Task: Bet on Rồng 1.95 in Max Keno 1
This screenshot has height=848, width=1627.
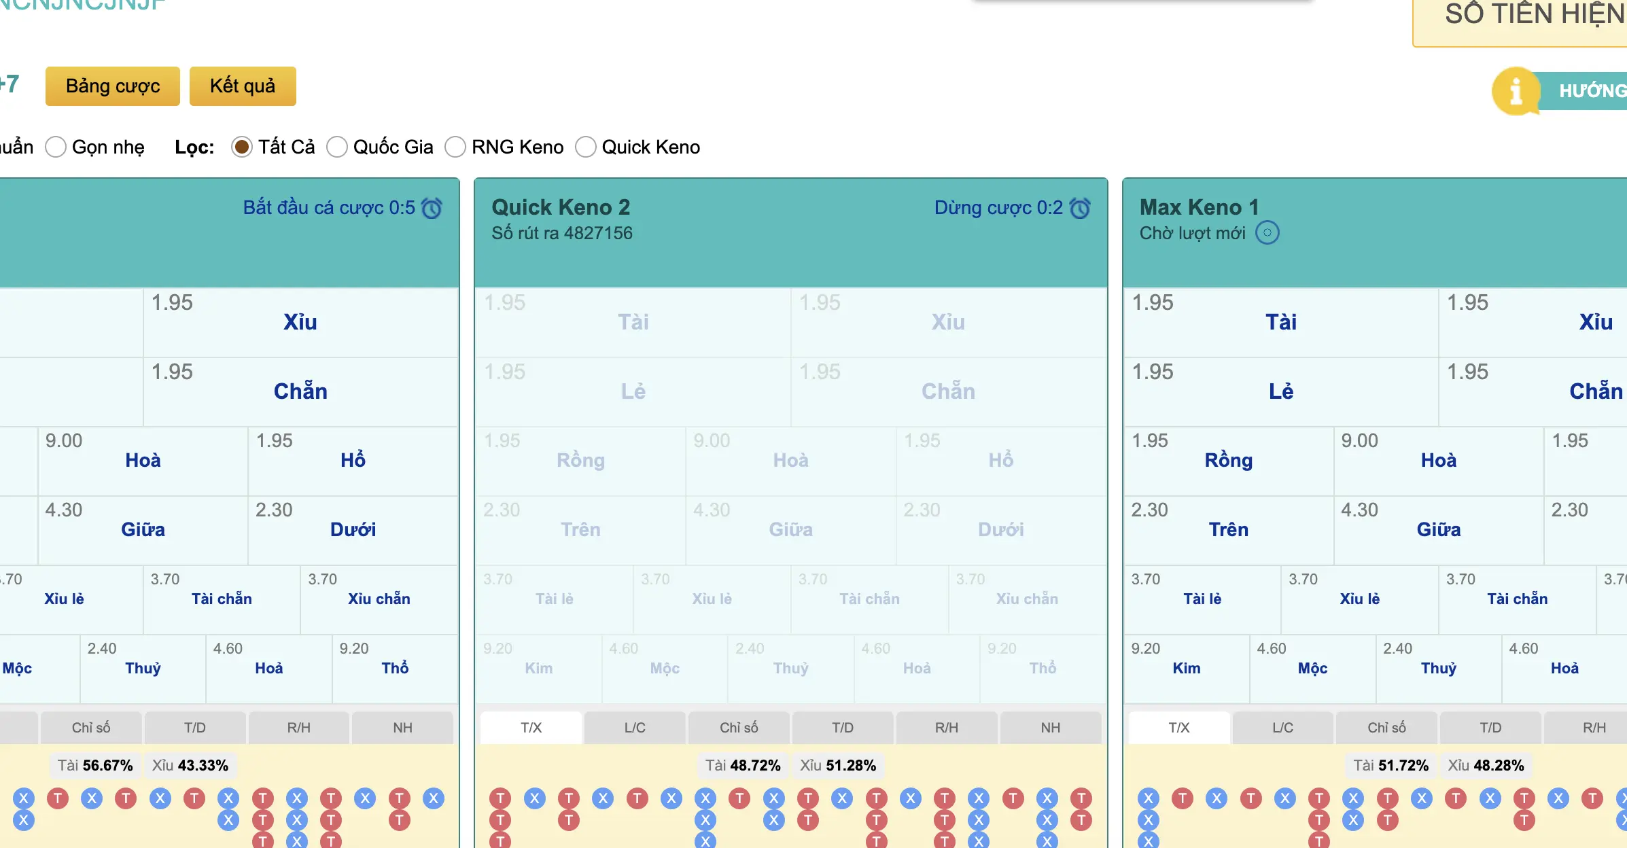Action: (1229, 461)
